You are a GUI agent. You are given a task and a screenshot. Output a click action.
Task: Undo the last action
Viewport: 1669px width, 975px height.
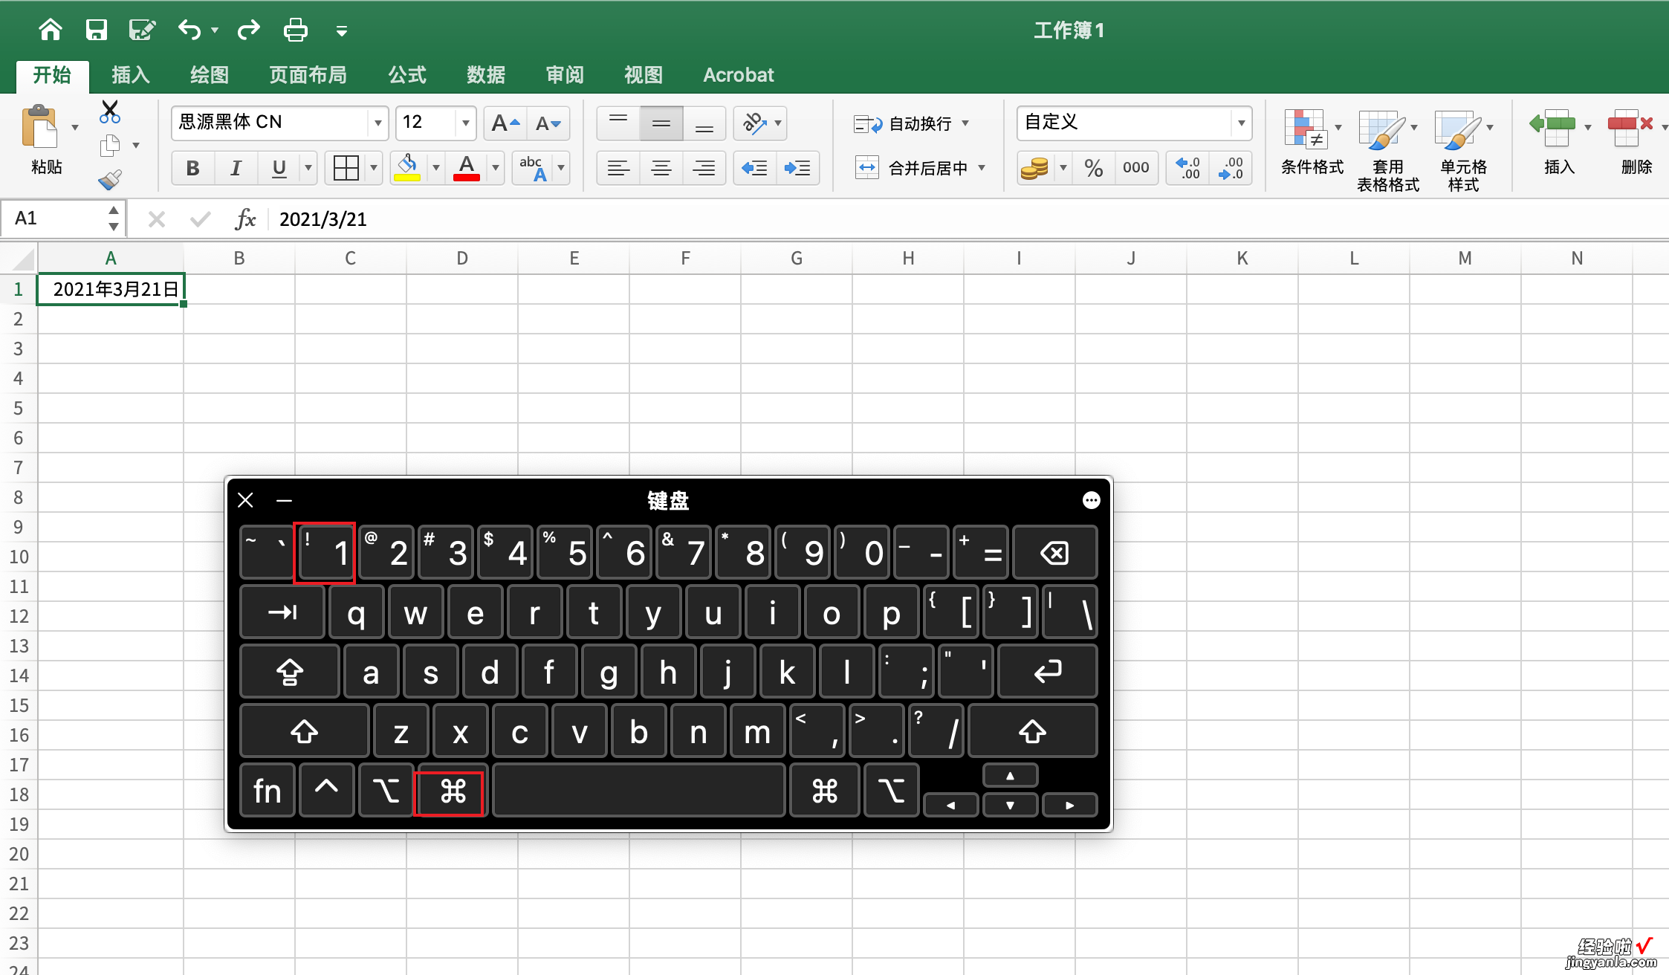click(189, 30)
